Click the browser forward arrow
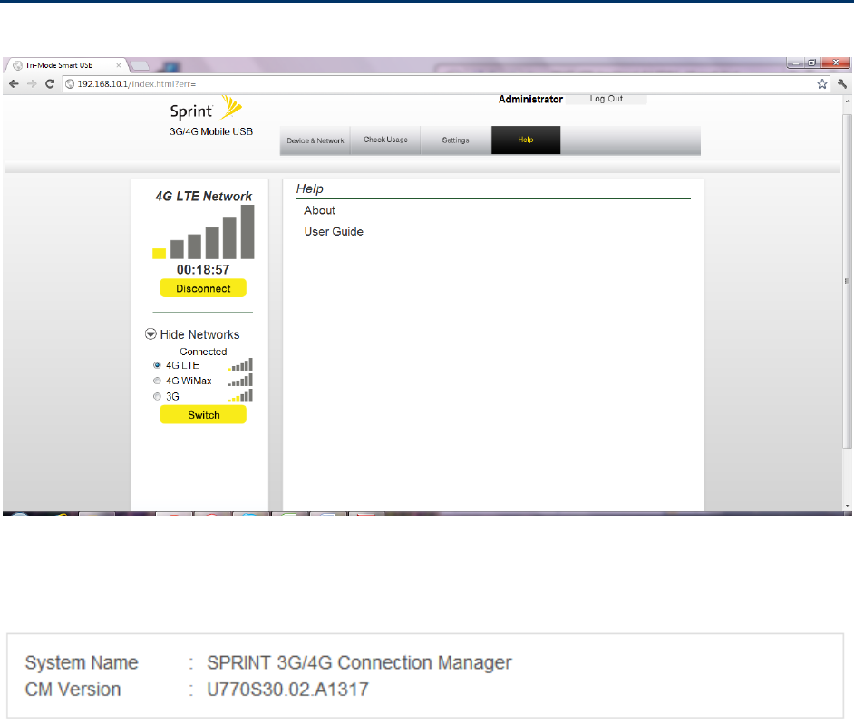This screenshot has height=724, width=854. tap(32, 84)
